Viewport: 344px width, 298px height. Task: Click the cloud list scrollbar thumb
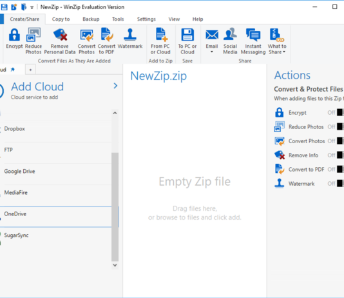point(115,207)
